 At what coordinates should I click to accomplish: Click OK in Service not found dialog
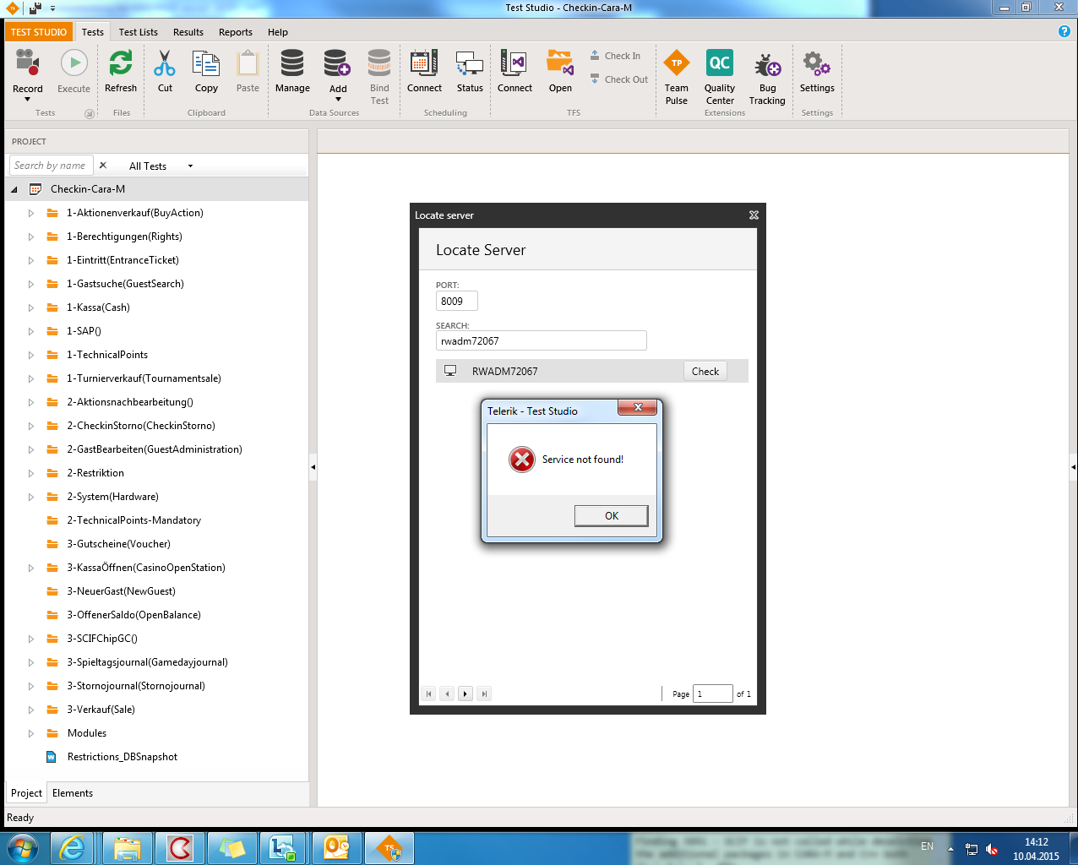point(612,516)
